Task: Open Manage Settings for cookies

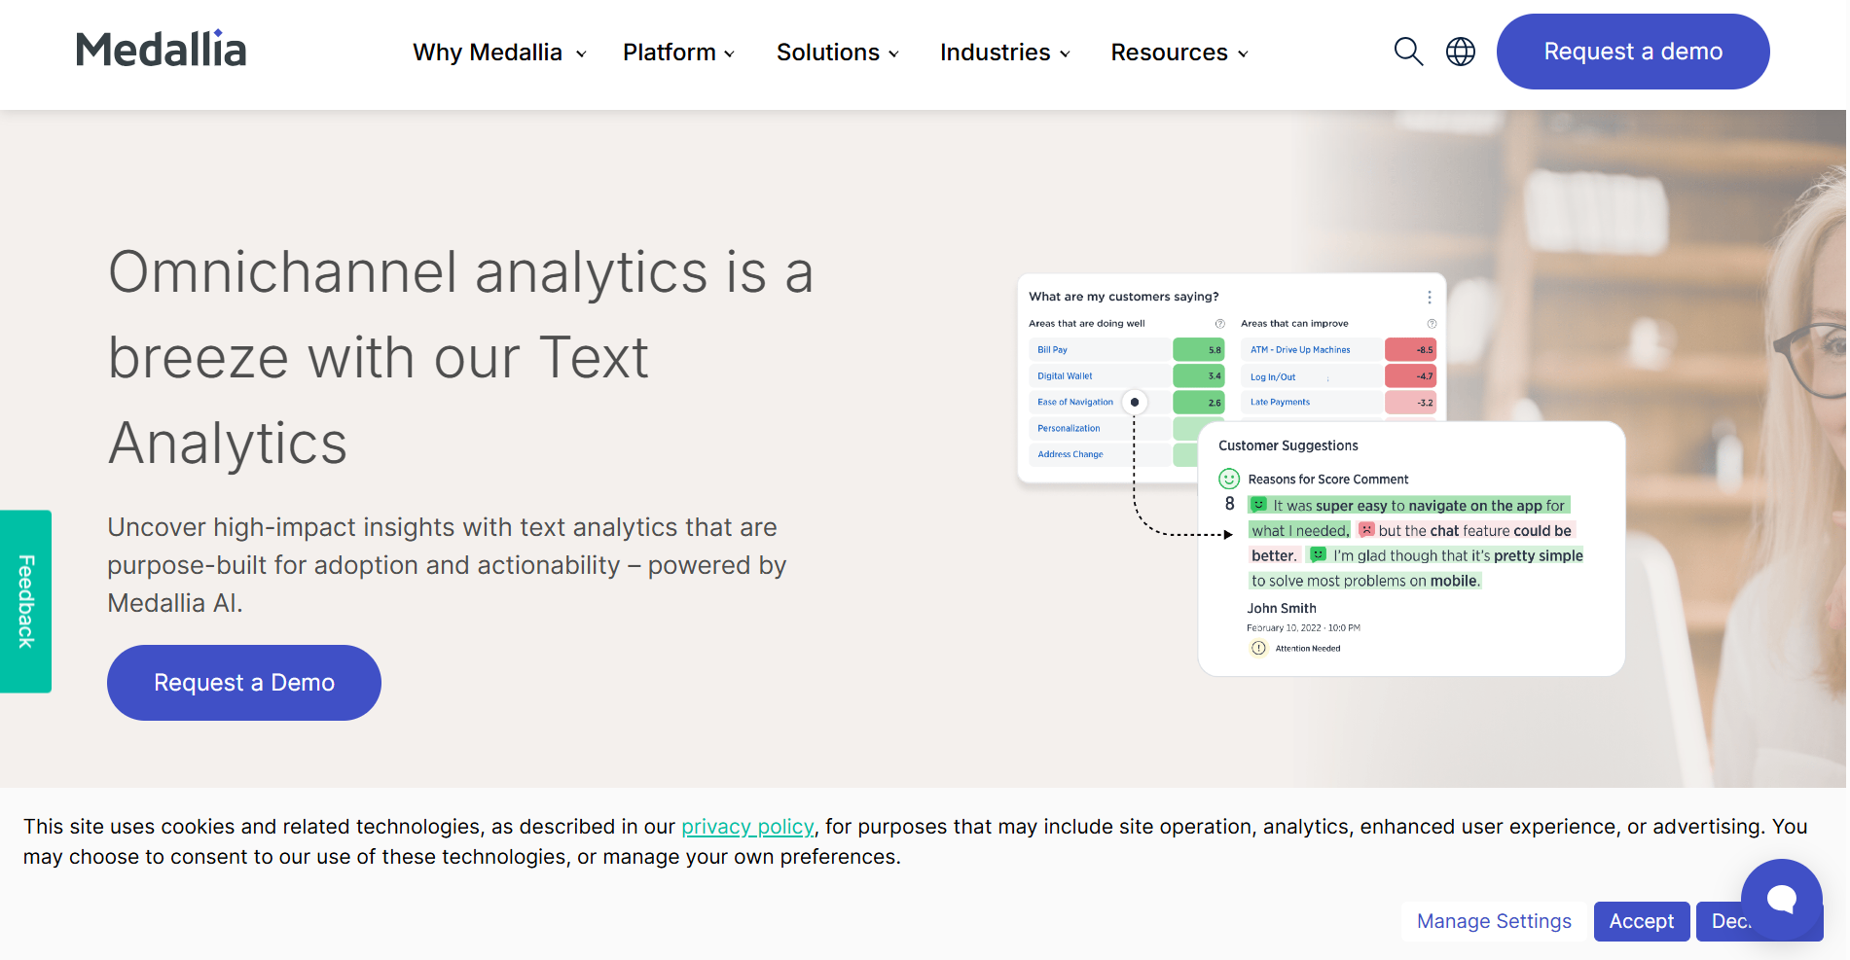Action: click(1494, 921)
